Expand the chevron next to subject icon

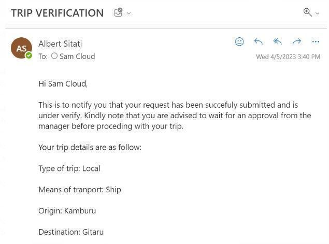[129, 13]
